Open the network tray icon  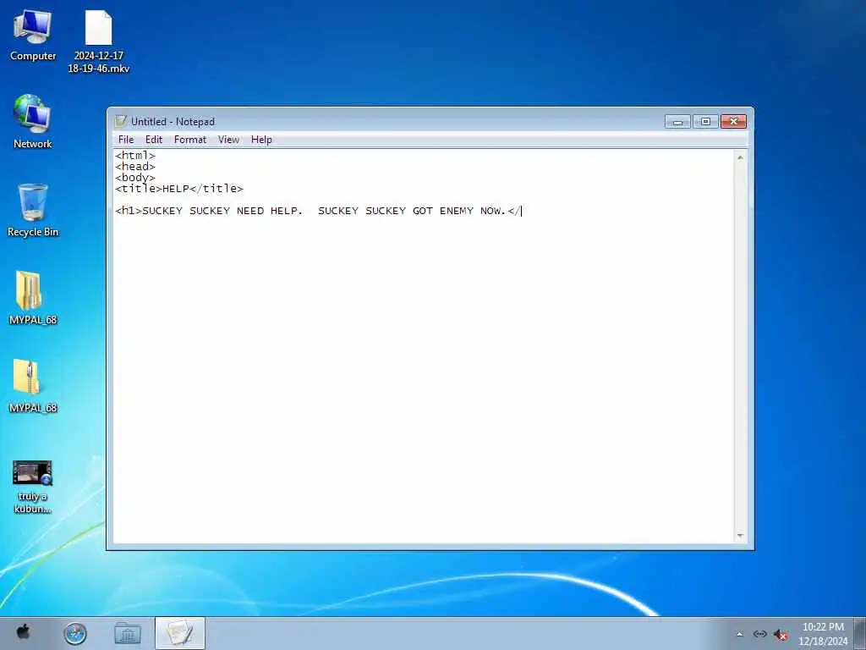pos(760,634)
